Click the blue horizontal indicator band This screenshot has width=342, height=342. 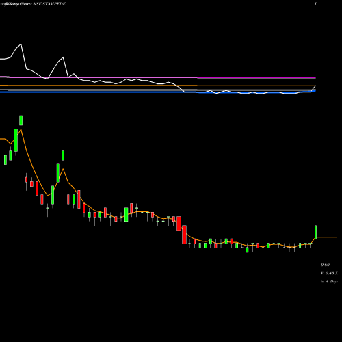coord(158,92)
